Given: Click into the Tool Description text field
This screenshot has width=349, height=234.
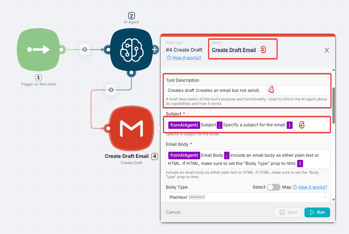Looking at the screenshot, I should [x=248, y=90].
